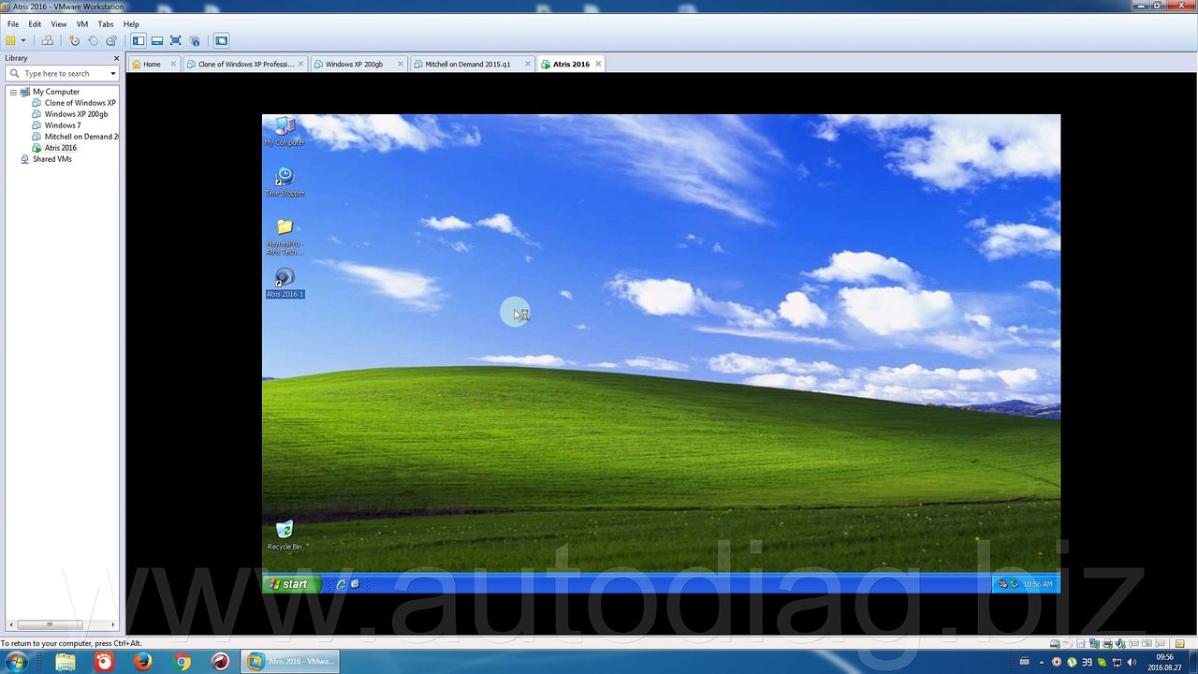The height and width of the screenshot is (674, 1198).
Task: Click the XP taskbar clock showing 10:56 AM
Action: coord(1038,584)
